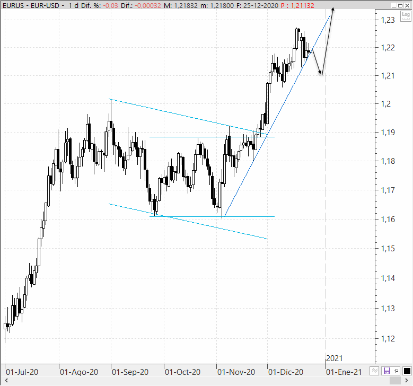Image resolution: width=413 pixels, height=386 pixels.
Task: Click the 2021 year marker label
Action: (x=334, y=358)
